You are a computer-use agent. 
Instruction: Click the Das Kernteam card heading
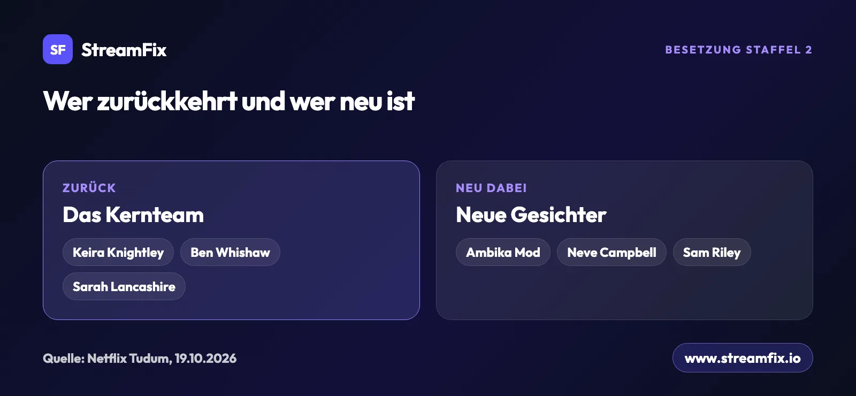(133, 215)
